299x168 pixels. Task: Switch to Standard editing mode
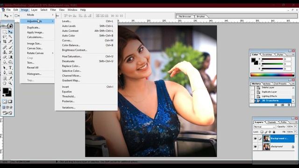click(5, 102)
